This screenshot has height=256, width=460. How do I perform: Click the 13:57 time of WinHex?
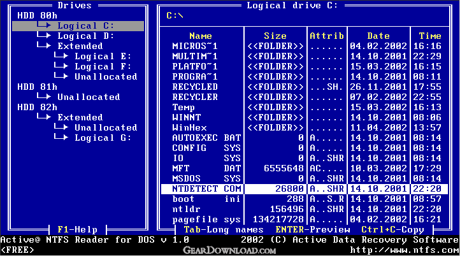[x=427, y=127]
